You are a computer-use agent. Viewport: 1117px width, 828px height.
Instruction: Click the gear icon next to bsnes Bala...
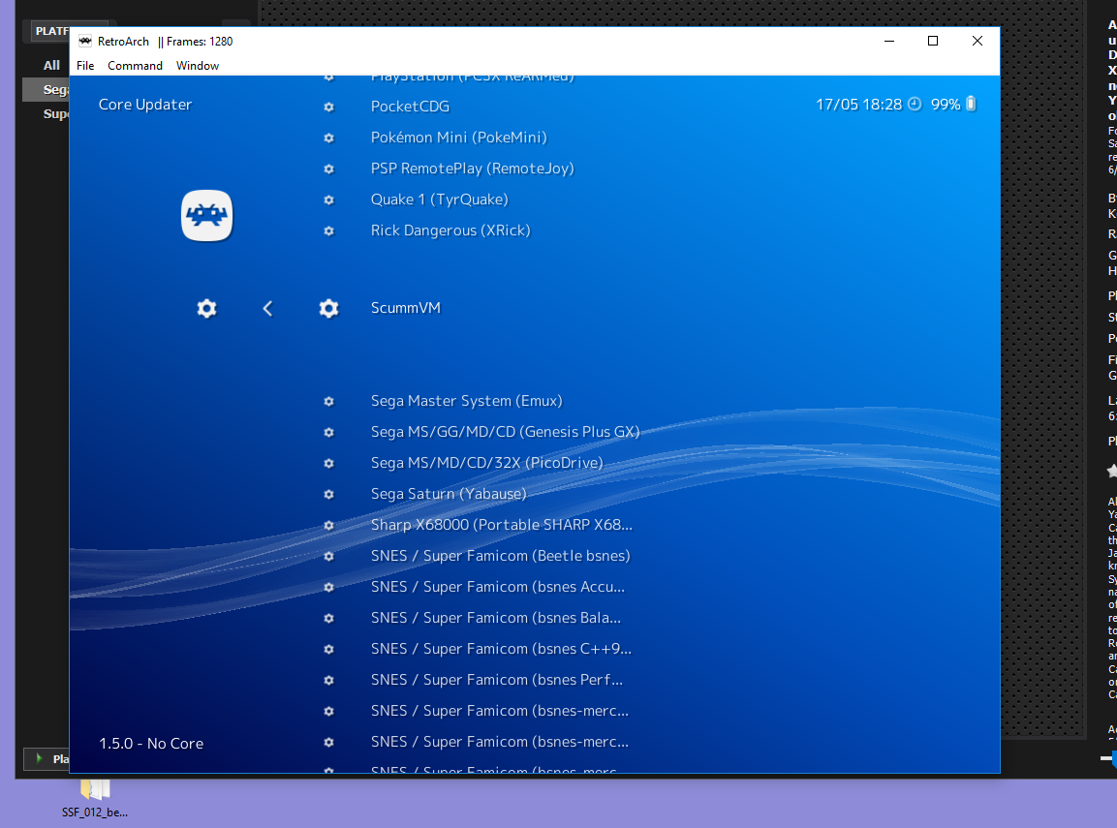(x=328, y=618)
